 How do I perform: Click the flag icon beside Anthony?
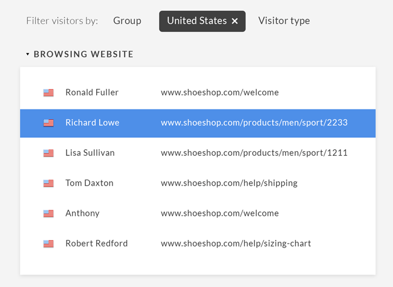tap(48, 213)
